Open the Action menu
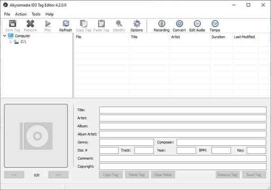Screen dimensions: 271x190 [x=21, y=14]
